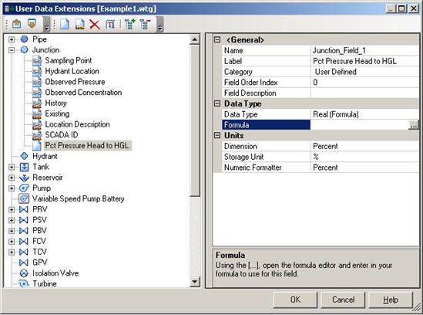The image size is (423, 315).
Task: Collapse the Units property section
Action: coord(217,135)
